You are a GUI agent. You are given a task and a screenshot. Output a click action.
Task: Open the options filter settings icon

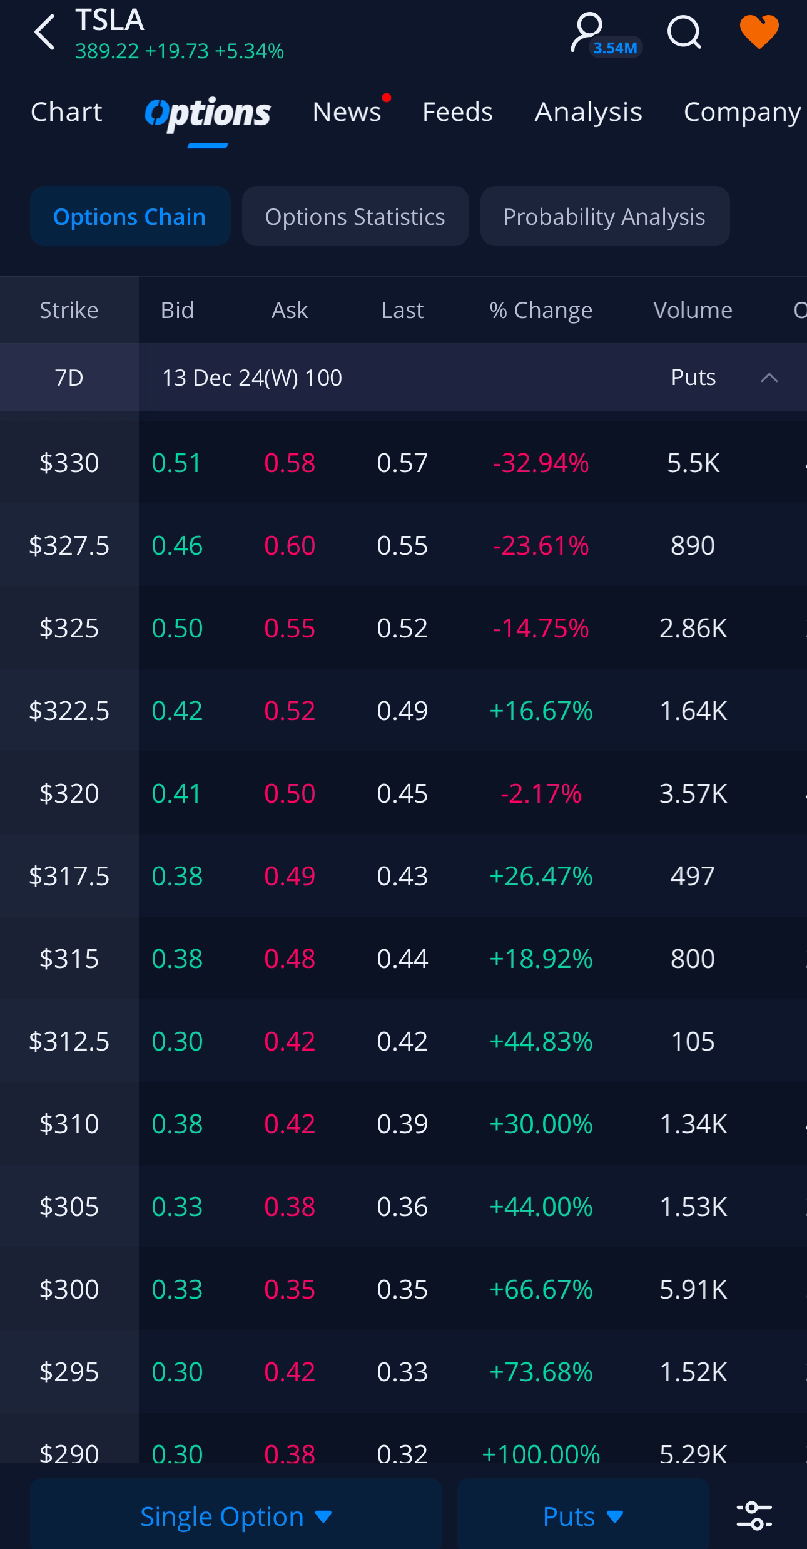click(754, 1515)
